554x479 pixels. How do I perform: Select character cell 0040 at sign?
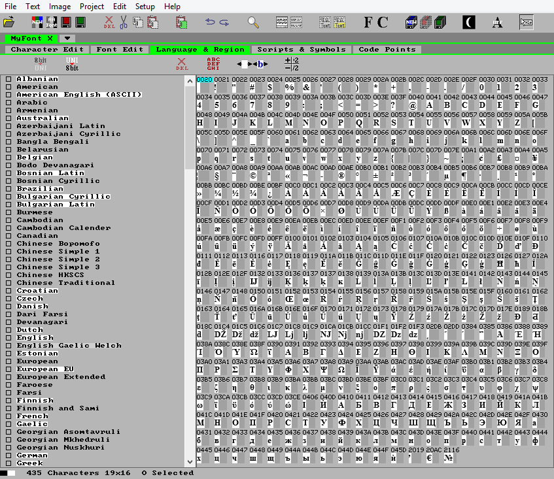pos(416,101)
